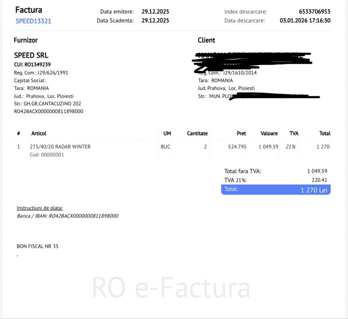Viewport: 348px width, 319px height.
Task: Click the Index descarcare number 6533706953
Action: tap(315, 11)
